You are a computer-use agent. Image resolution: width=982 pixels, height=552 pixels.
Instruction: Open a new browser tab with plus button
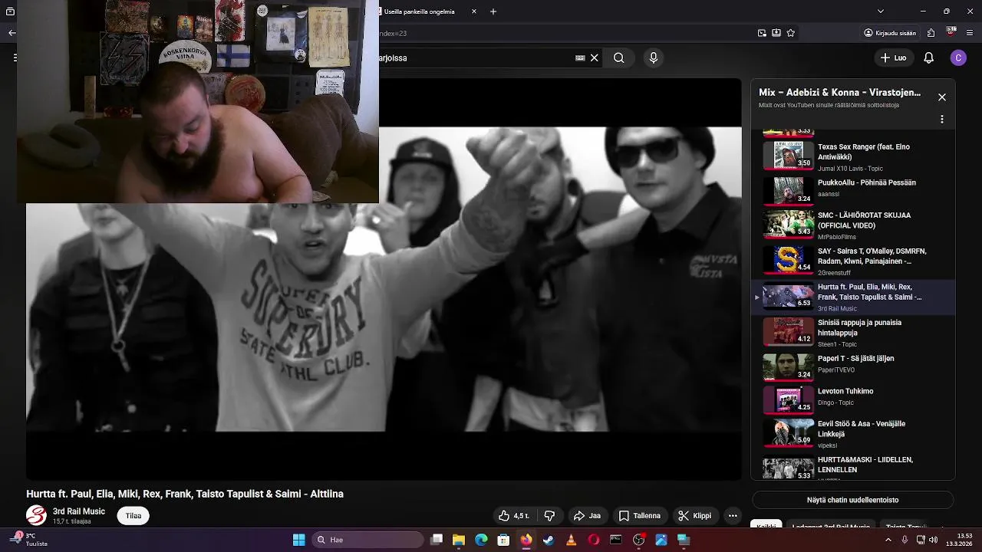(493, 11)
